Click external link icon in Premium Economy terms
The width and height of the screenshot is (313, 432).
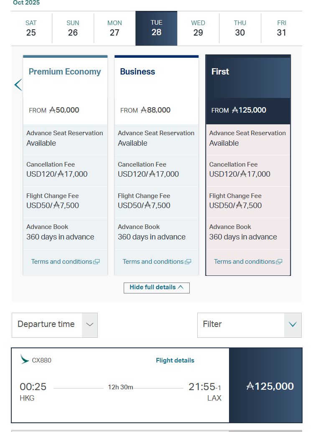97,262
